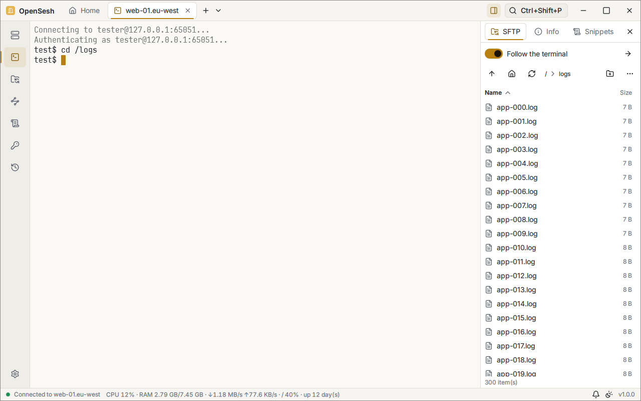Close the right side panel

(x=630, y=32)
